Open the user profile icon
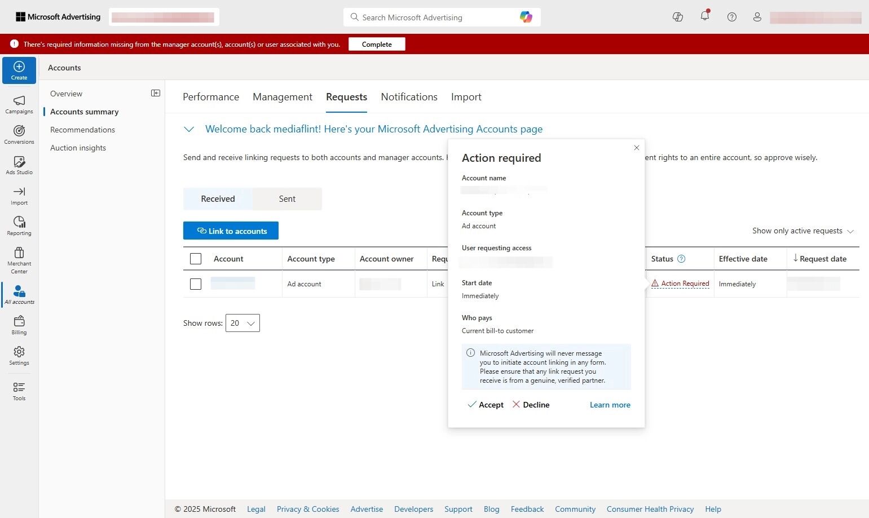The image size is (869, 518). point(757,17)
